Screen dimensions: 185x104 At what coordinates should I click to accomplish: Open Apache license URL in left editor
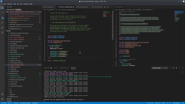point(64,22)
